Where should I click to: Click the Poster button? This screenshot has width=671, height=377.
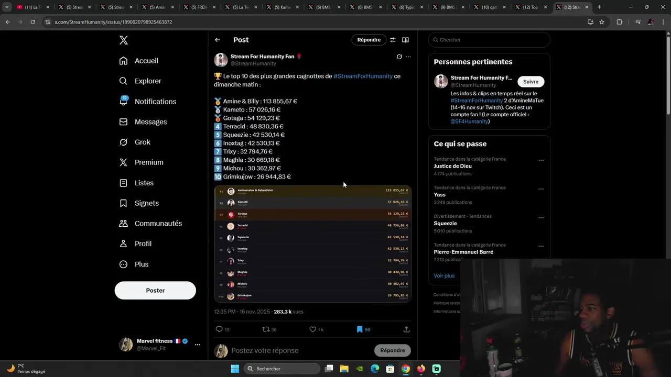click(155, 291)
